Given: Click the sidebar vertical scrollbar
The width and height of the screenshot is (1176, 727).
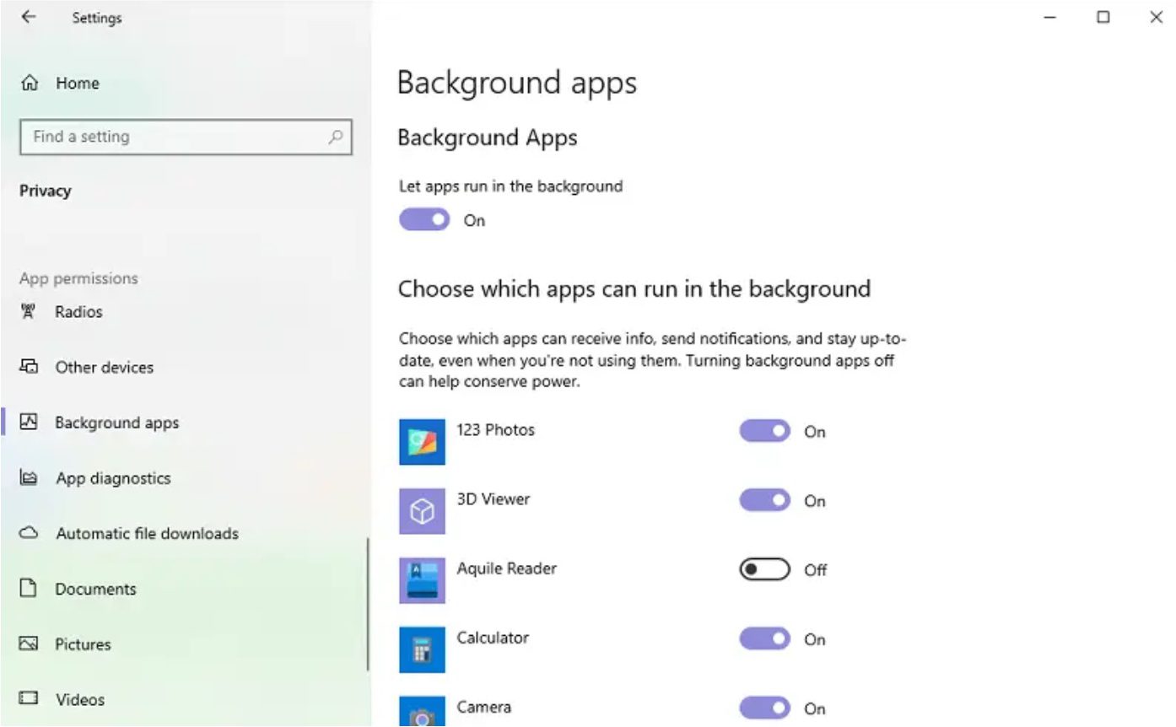Looking at the screenshot, I should 368,603.
